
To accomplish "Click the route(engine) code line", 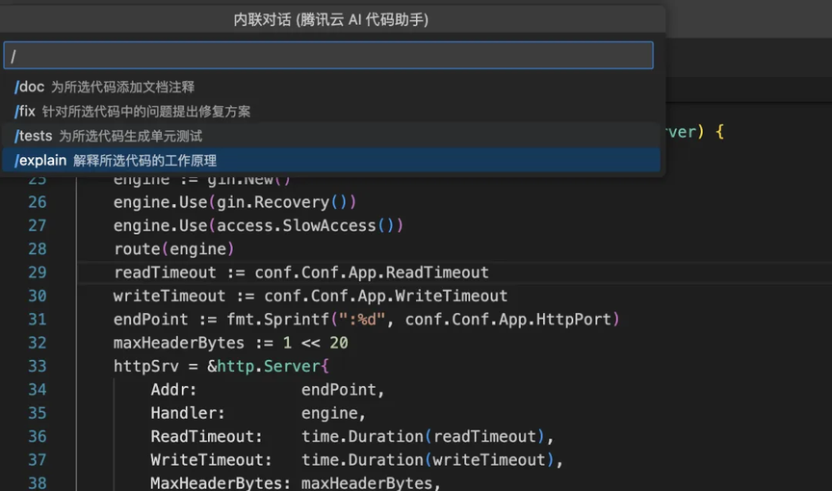I will pyautogui.click(x=173, y=248).
